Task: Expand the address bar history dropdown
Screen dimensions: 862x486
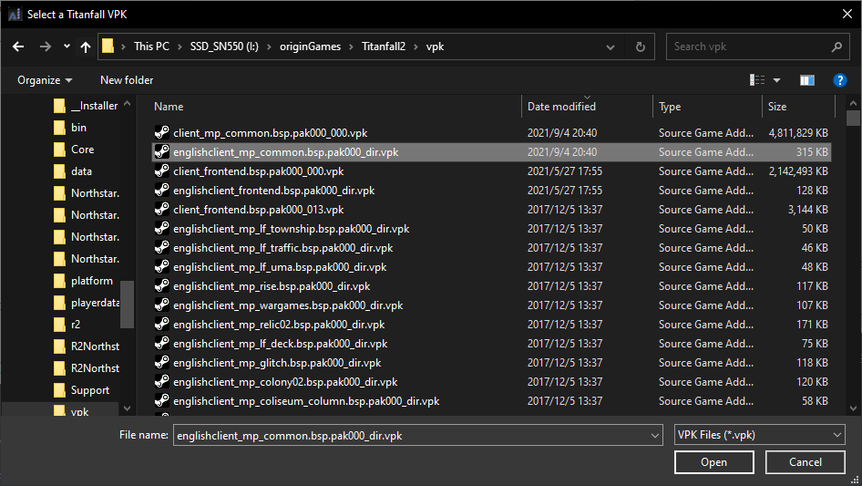Action: pos(611,47)
